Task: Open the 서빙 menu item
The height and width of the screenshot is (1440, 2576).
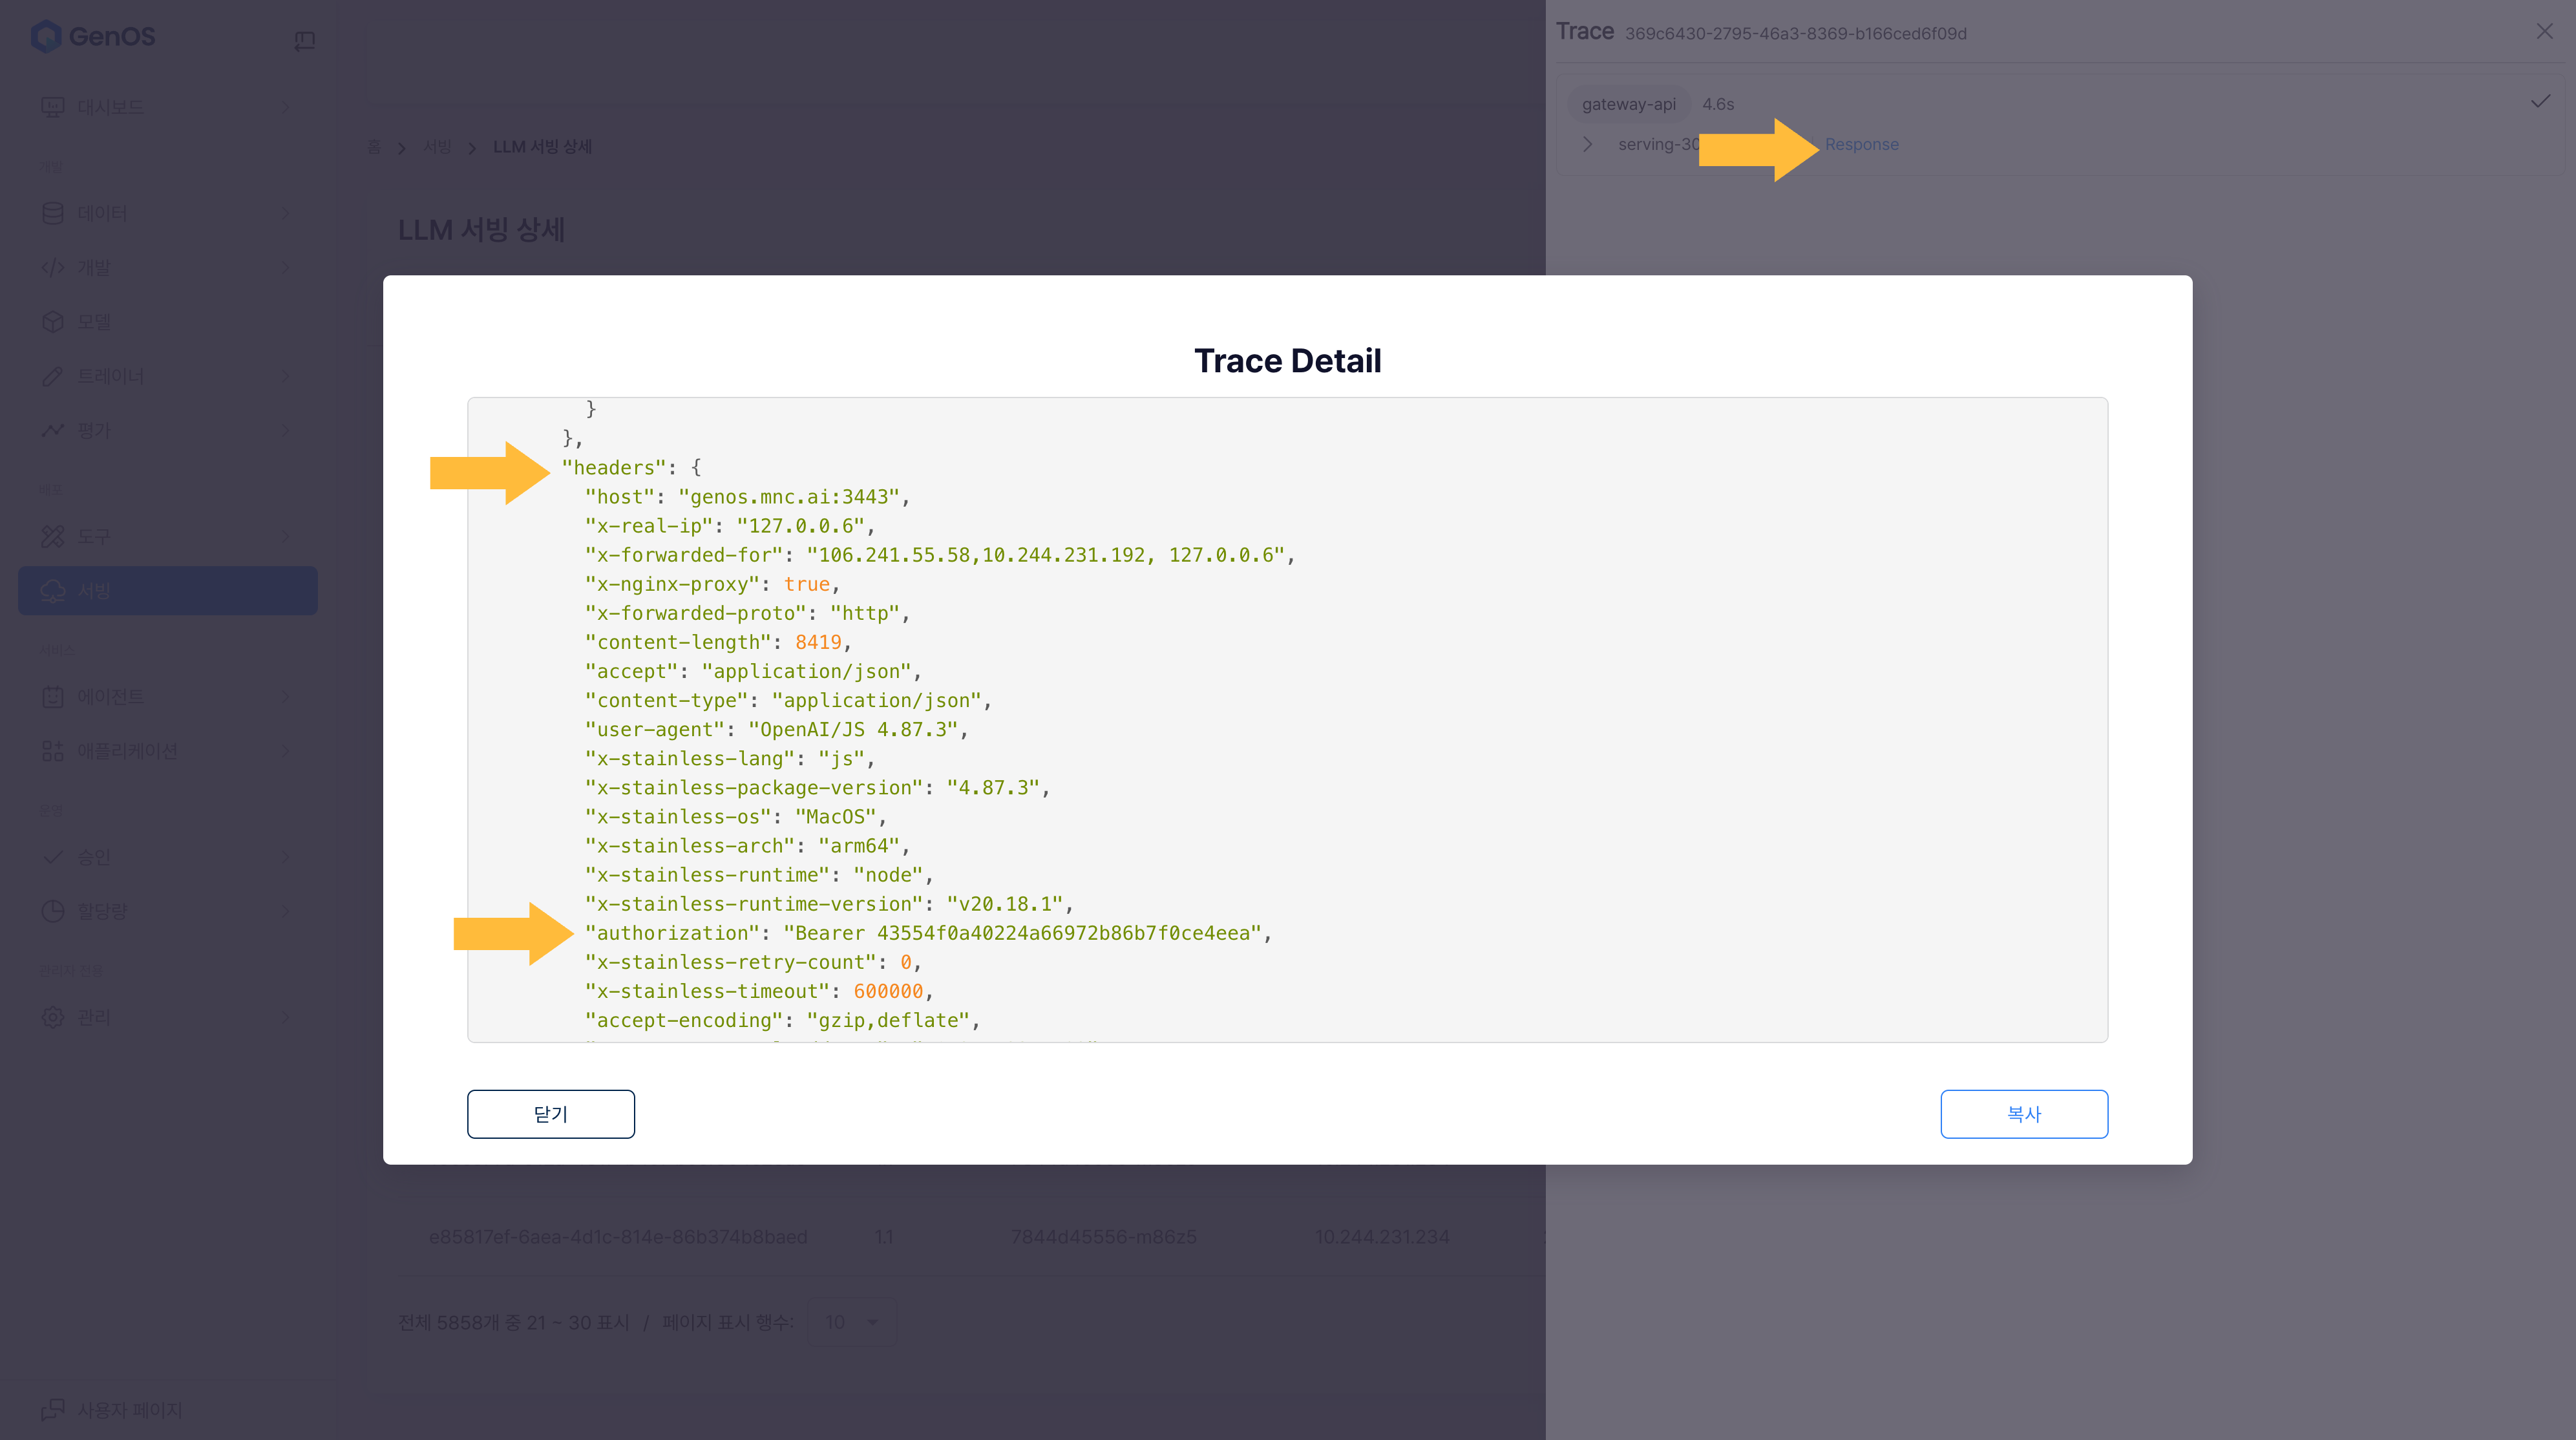Action: pos(168,591)
